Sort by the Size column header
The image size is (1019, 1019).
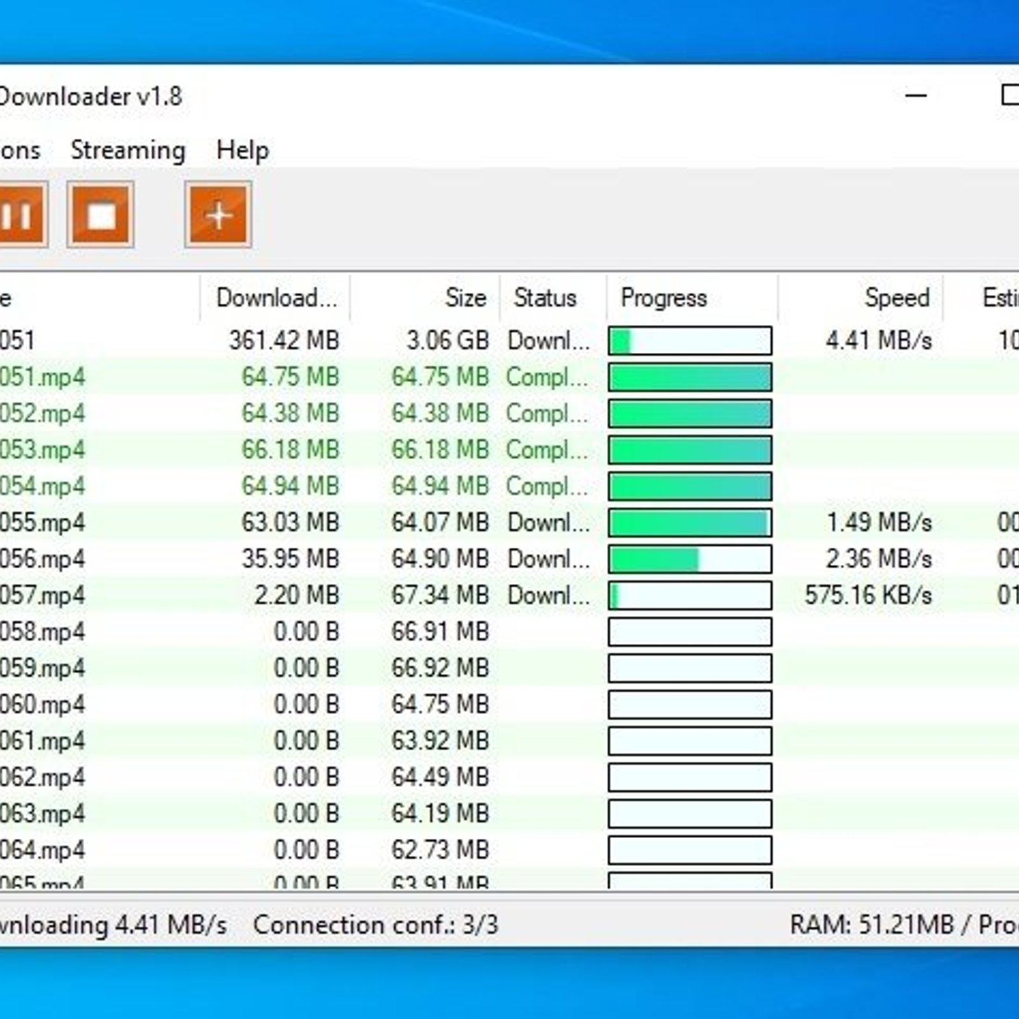[465, 298]
